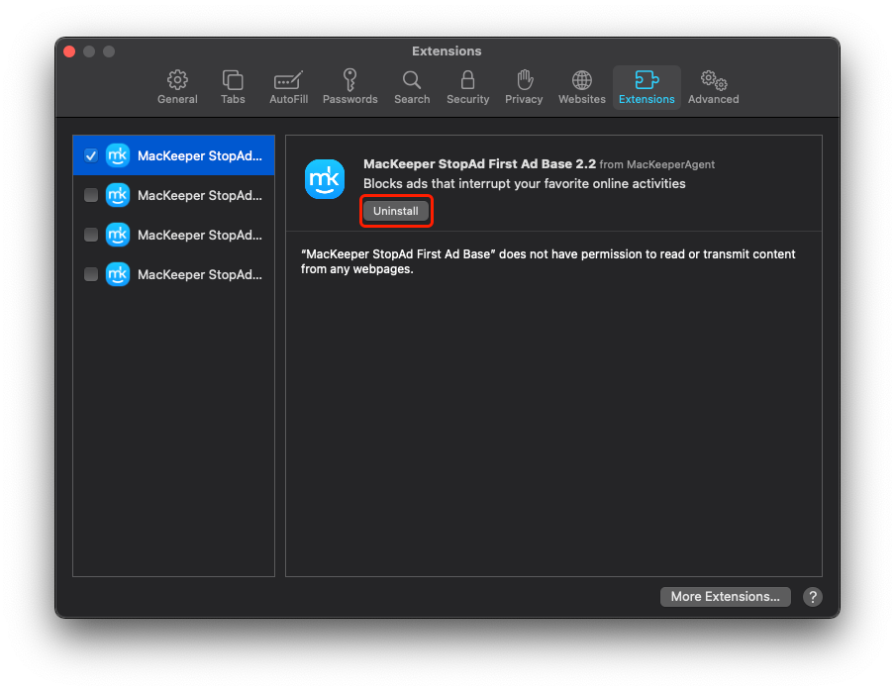Click the 'MacKeeper StopAd First Ad Base 2.2' title

point(479,163)
